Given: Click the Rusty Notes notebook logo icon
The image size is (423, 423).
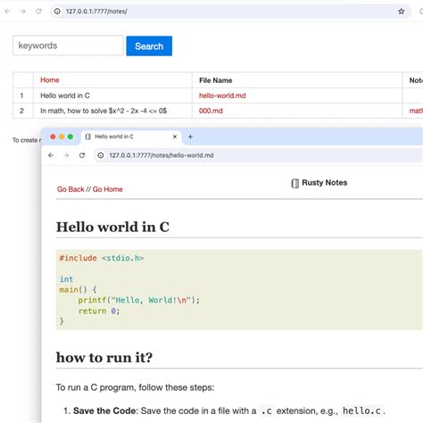Looking at the screenshot, I should (294, 183).
